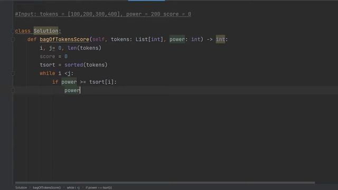Collapse the class Solution fold marker
The image size is (338, 190).
[x=13, y=31]
